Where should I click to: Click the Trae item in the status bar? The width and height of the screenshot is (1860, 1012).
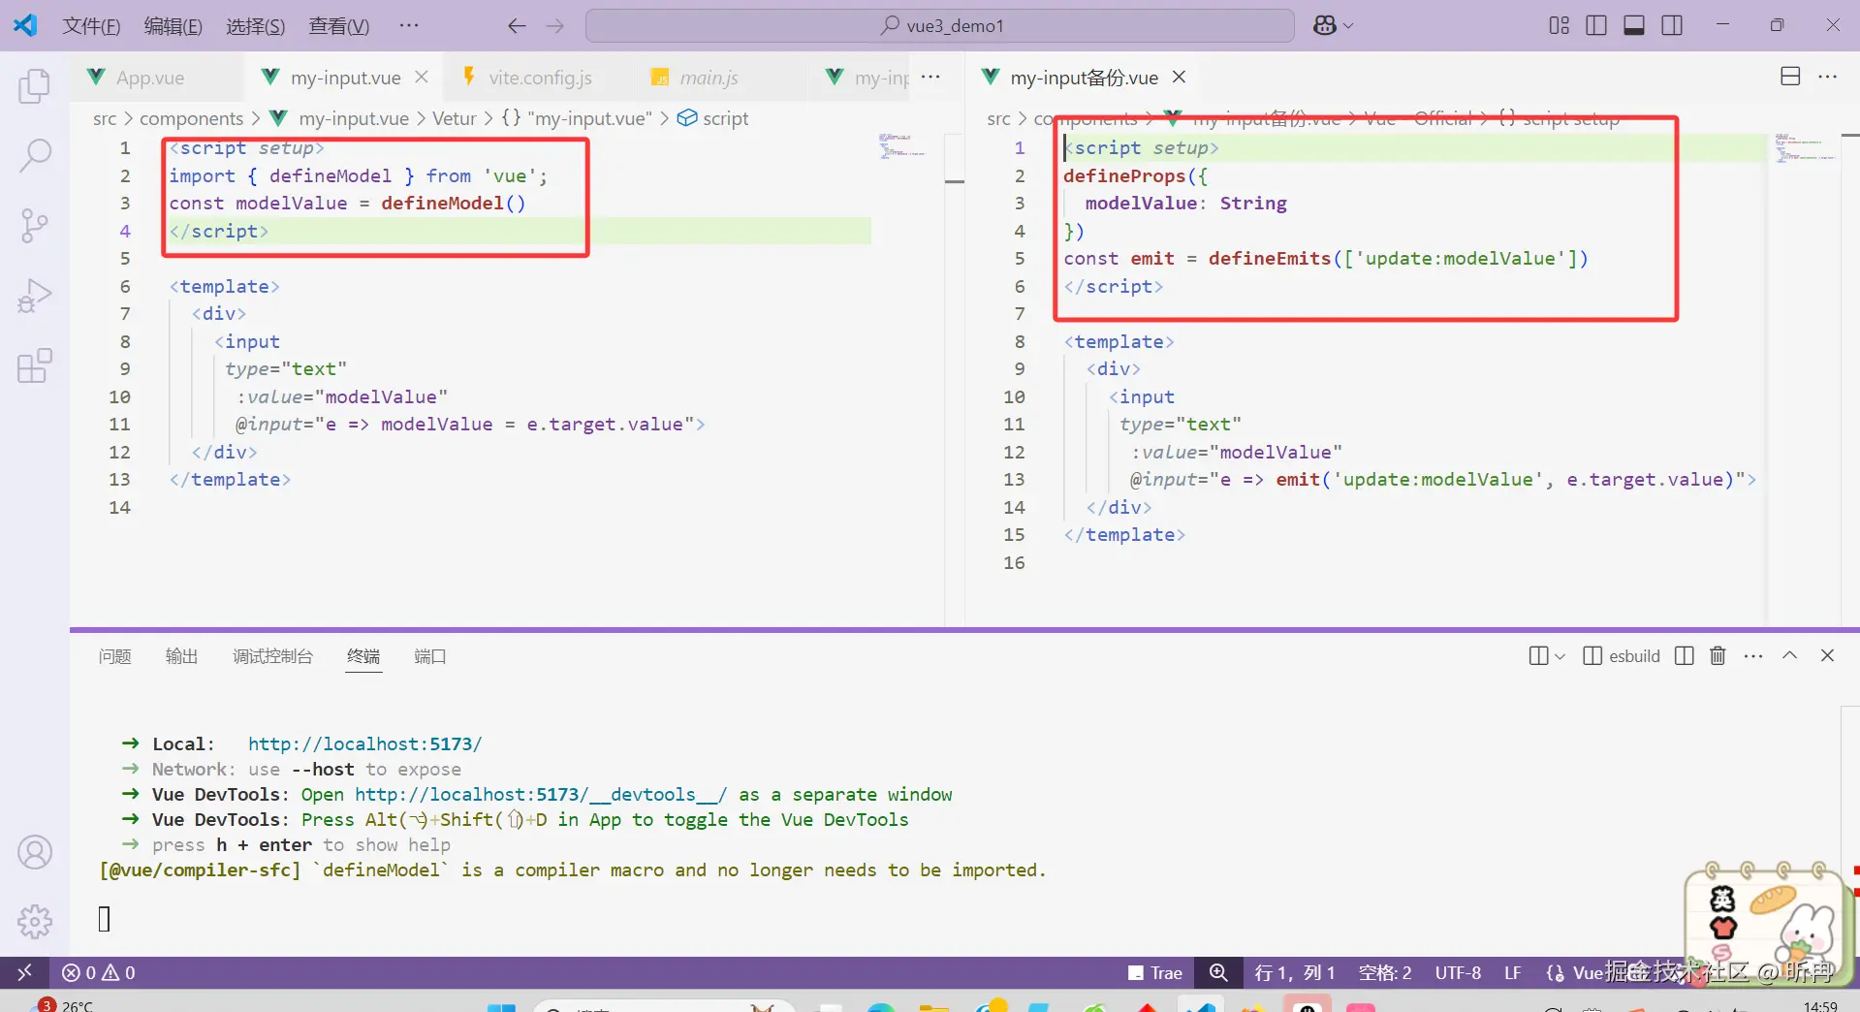(x=1155, y=972)
